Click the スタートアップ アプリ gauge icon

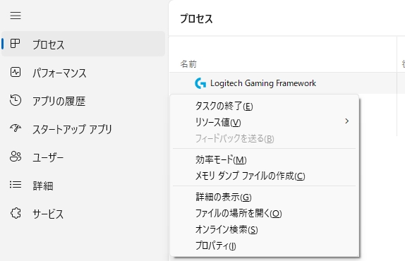point(16,128)
